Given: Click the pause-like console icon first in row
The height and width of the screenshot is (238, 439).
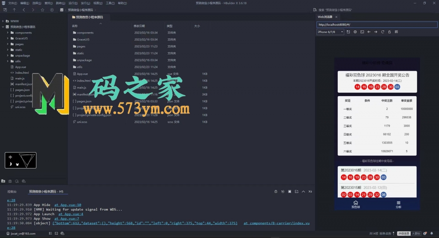Looking at the screenshot, I should 276,192.
